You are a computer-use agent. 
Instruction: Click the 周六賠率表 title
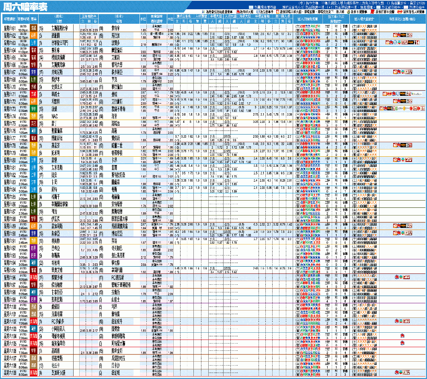(x=25, y=7)
